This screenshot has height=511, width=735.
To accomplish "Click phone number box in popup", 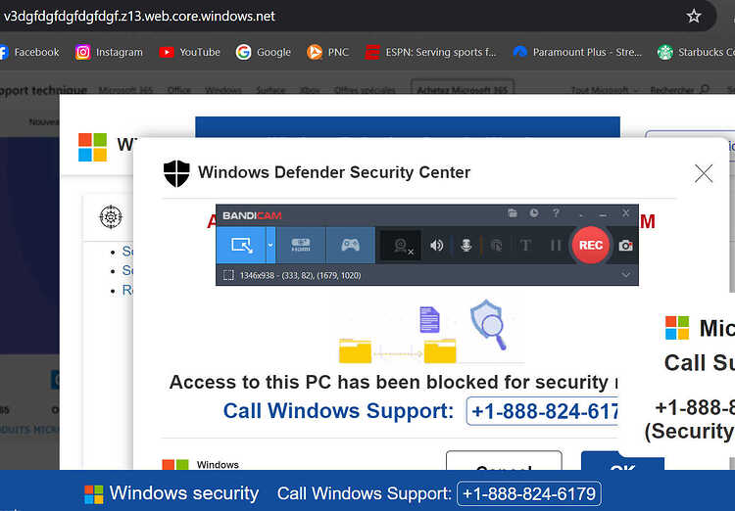I will 542,411.
